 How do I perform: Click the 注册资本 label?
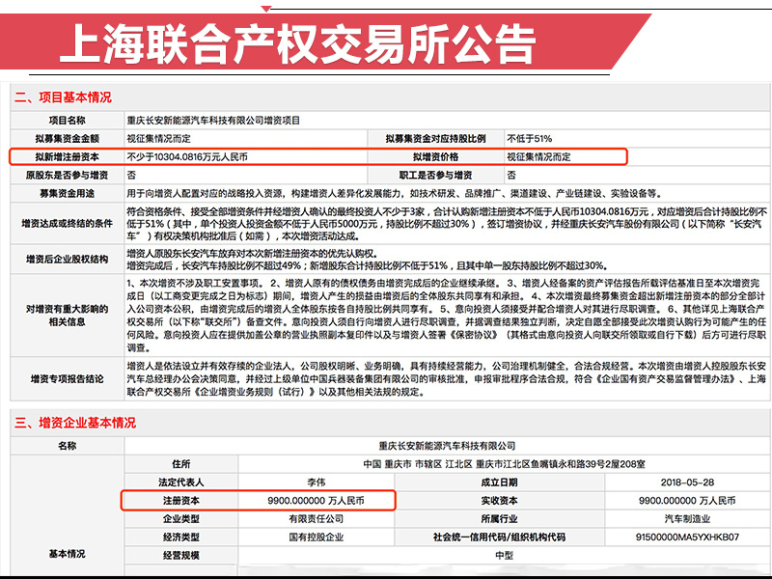(x=181, y=500)
